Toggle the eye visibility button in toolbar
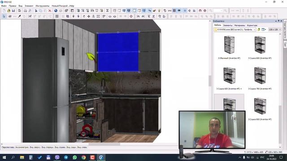This screenshot has width=287, height=161. [179, 11]
